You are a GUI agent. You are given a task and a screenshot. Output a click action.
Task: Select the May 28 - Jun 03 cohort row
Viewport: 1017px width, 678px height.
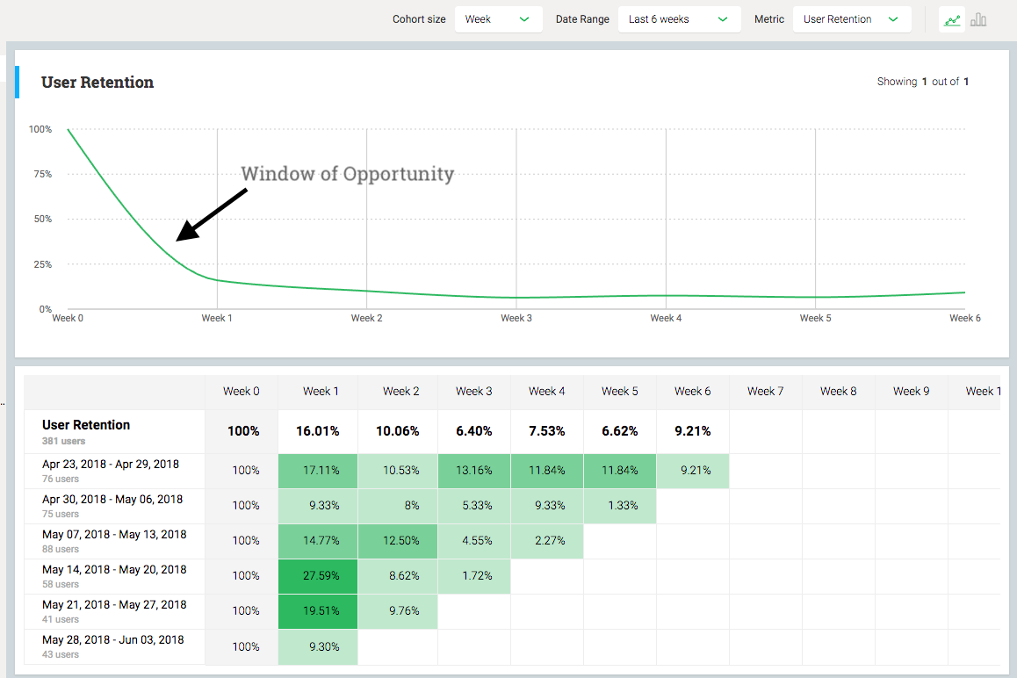pos(113,646)
